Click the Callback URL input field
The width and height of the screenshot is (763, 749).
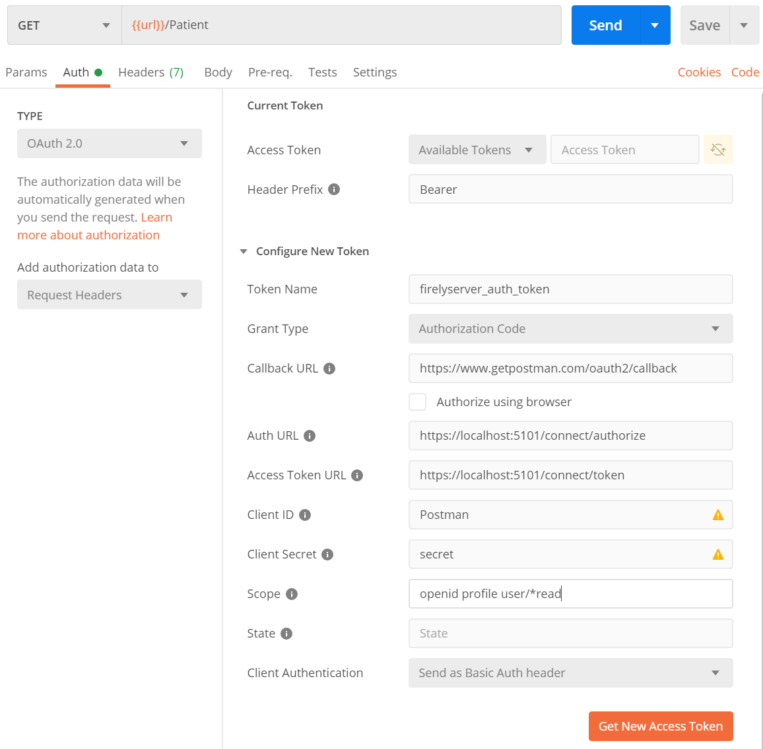click(571, 369)
